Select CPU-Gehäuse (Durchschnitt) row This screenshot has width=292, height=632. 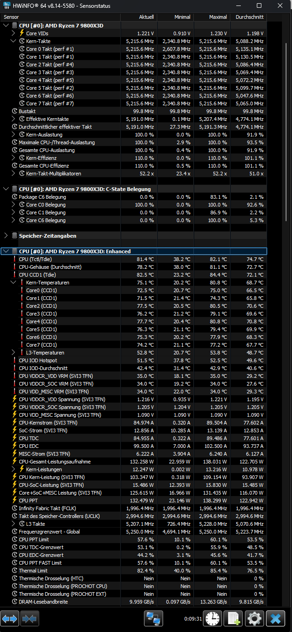[x=133, y=267]
